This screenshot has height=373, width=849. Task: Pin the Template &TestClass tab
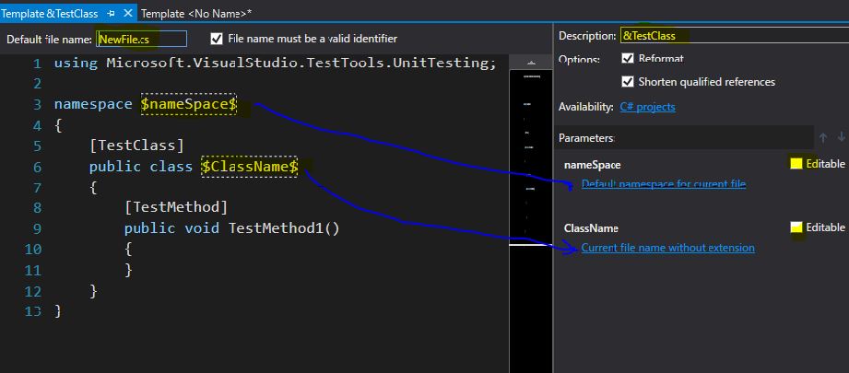(111, 14)
